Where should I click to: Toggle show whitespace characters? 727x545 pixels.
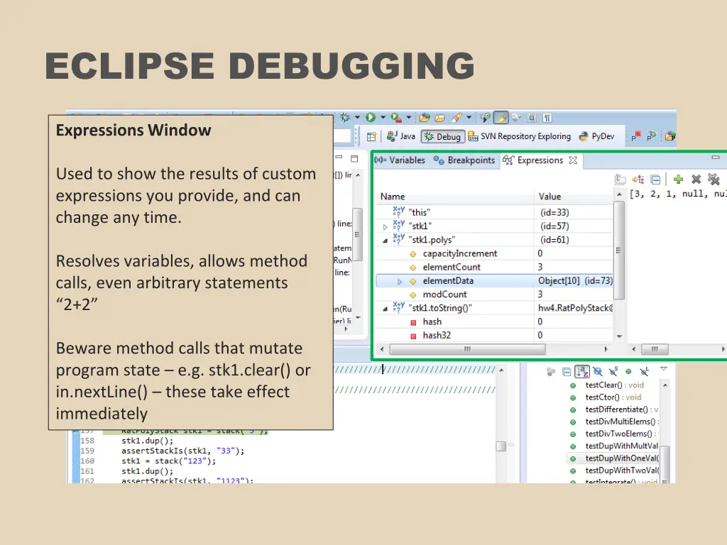pos(547,117)
